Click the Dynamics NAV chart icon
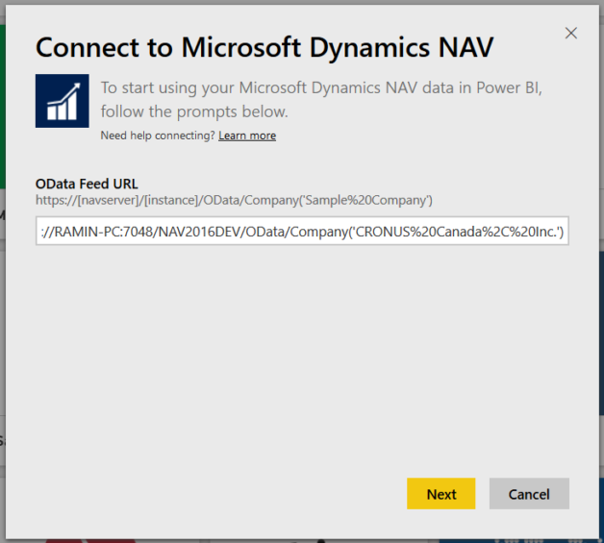 pos(62,101)
